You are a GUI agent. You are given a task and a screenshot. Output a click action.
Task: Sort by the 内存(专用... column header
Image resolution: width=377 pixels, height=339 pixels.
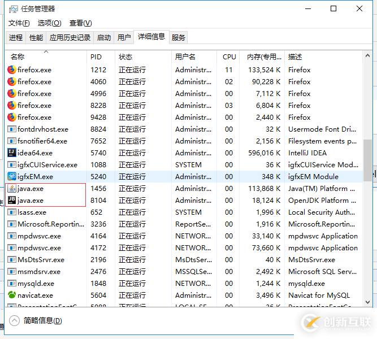click(x=262, y=56)
